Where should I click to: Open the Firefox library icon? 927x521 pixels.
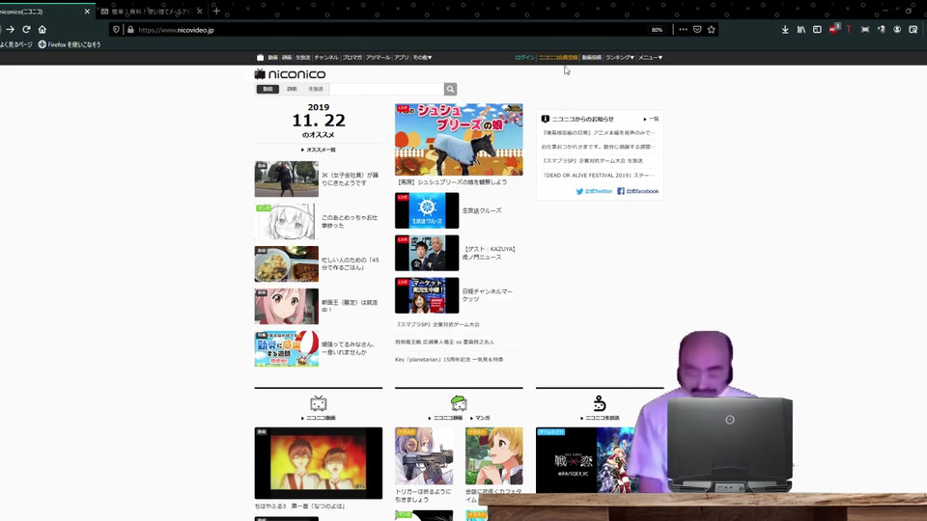(x=801, y=30)
